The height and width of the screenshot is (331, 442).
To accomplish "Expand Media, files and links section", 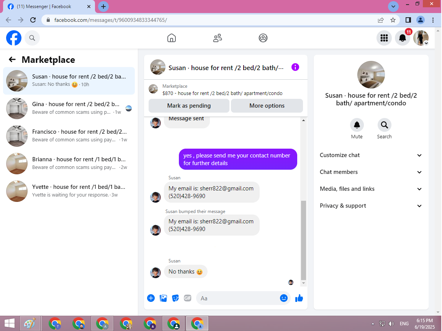I will 371,189.
